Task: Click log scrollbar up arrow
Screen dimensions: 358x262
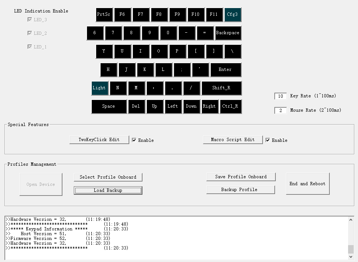Action: tap(351, 220)
